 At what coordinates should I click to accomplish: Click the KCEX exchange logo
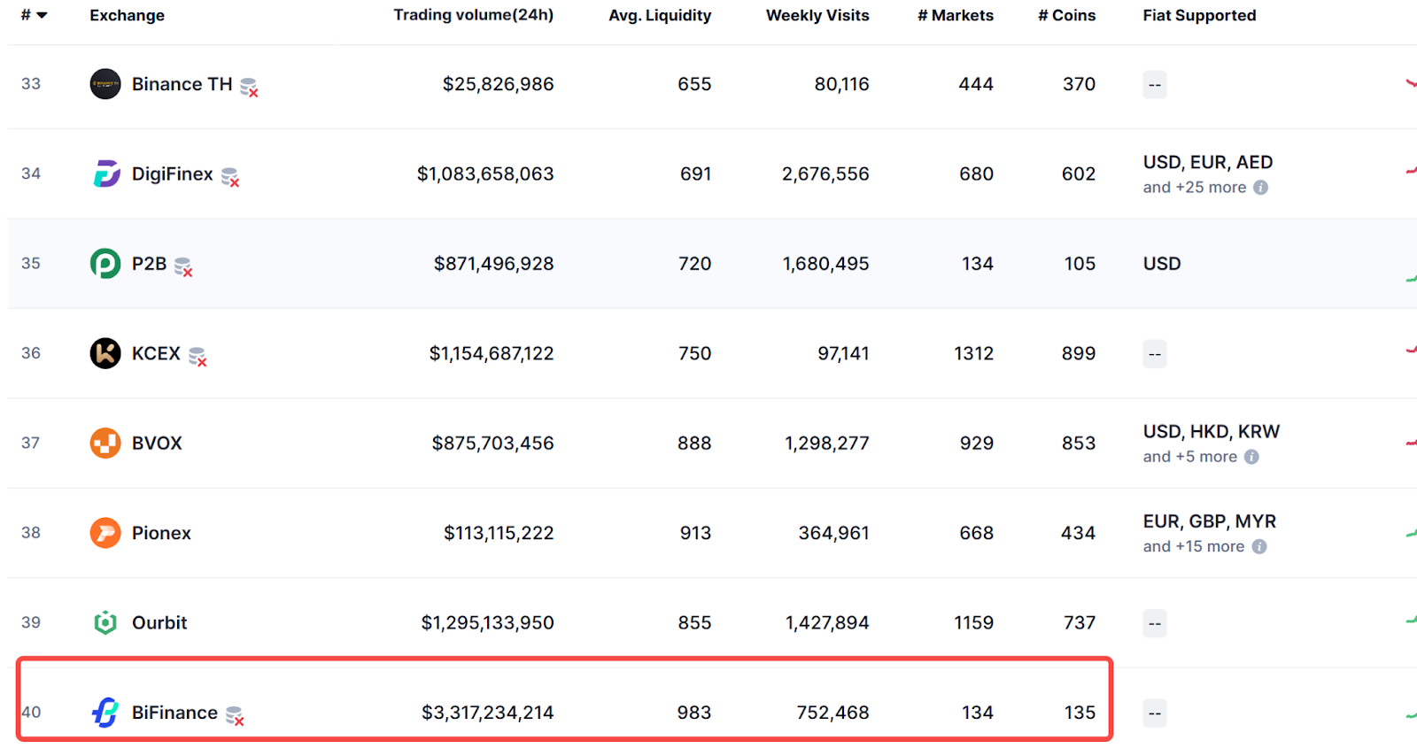point(105,353)
